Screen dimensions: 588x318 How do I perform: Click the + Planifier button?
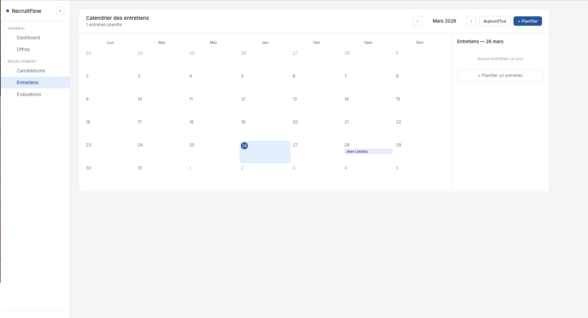527,21
